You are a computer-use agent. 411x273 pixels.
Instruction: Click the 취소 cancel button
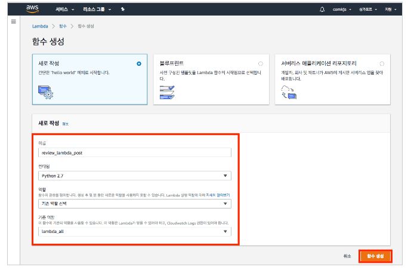(x=347, y=255)
